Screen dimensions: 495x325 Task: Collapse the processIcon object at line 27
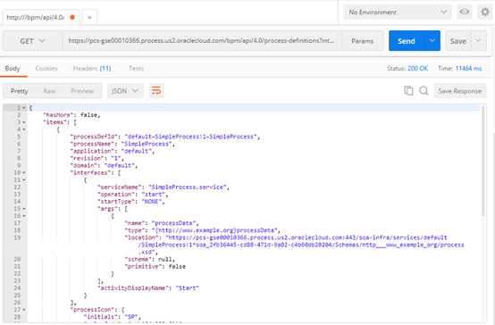pos(23,310)
